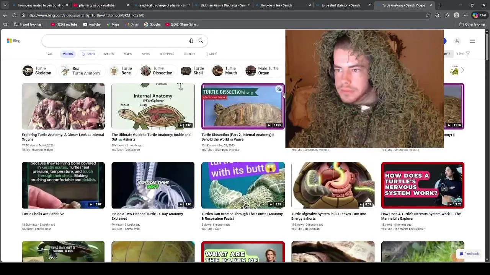
Task: Click the magnifier search button
Action: (x=201, y=41)
